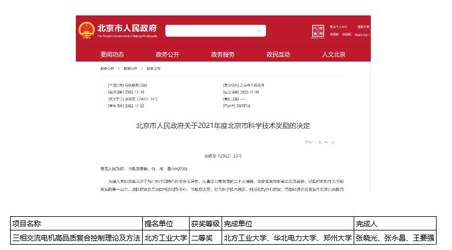Set article font size to small (小)

click(332, 143)
